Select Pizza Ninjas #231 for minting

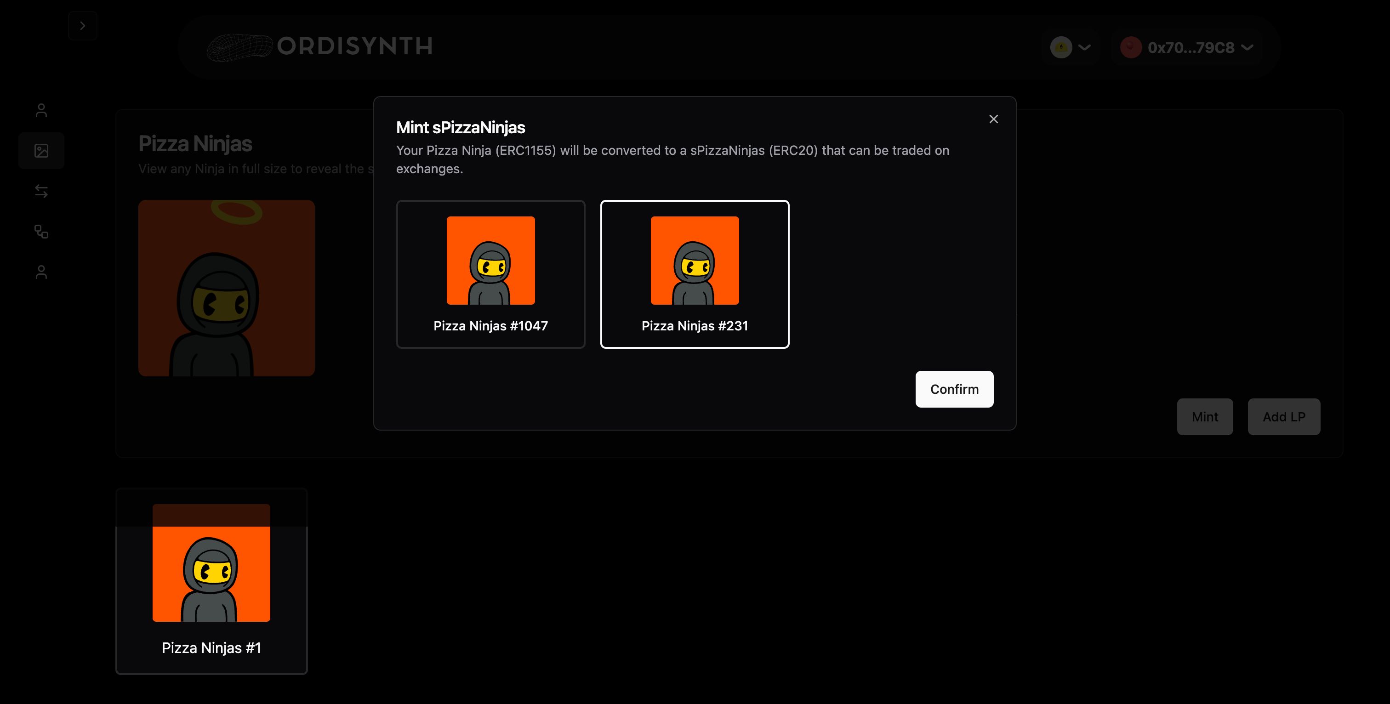pyautogui.click(x=695, y=274)
